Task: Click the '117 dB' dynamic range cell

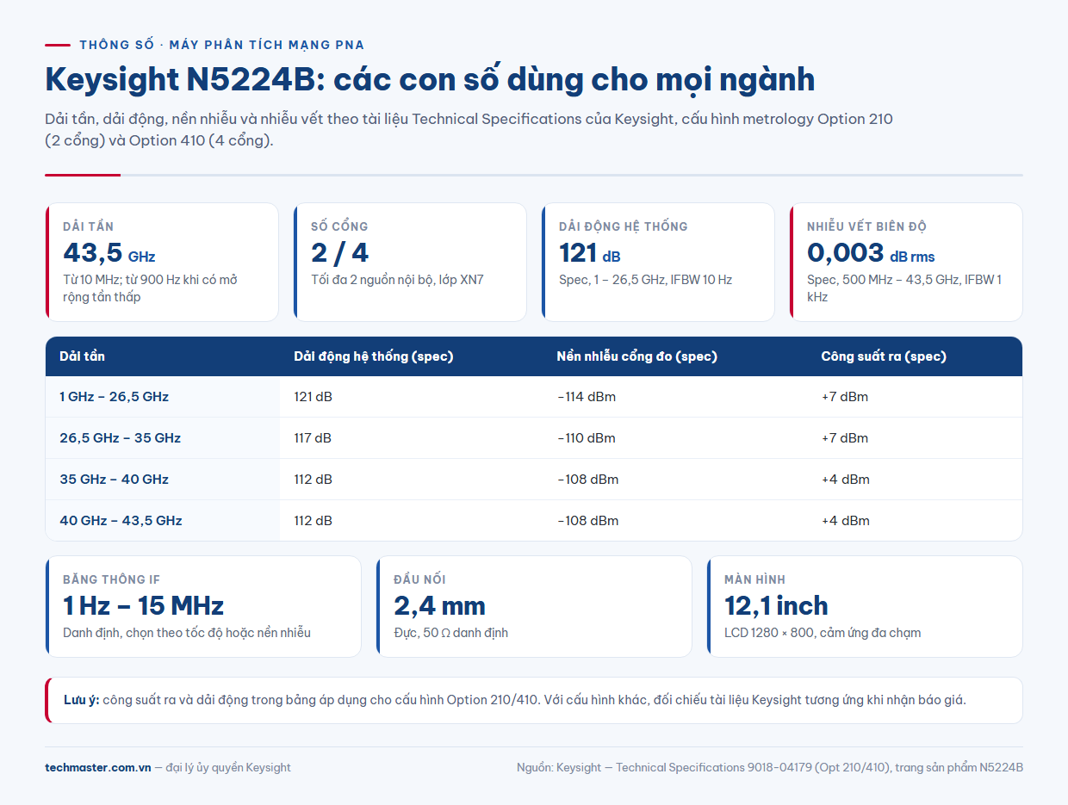Action: coord(312,438)
